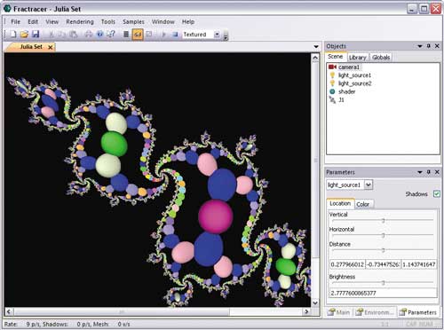Click the Cut scissors toolbar icon
The height and width of the screenshot is (330, 444).
(52, 35)
